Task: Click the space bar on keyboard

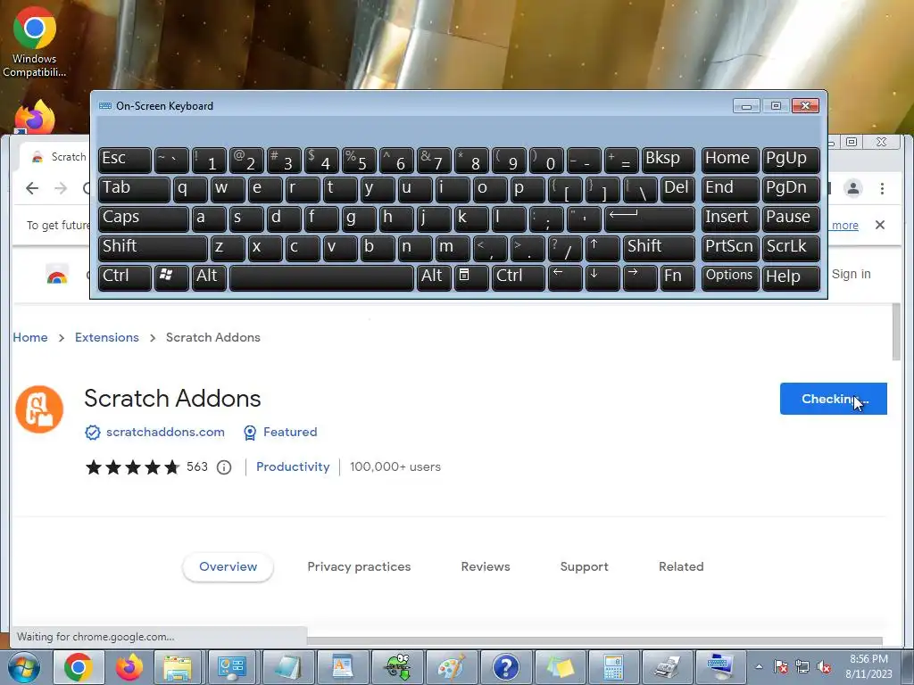Action: coord(321,277)
